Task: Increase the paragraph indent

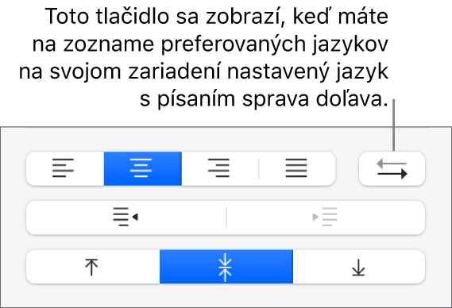Action: point(326,218)
